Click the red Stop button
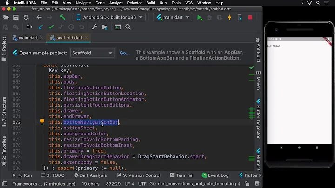 pyautogui.click(x=250, y=18)
